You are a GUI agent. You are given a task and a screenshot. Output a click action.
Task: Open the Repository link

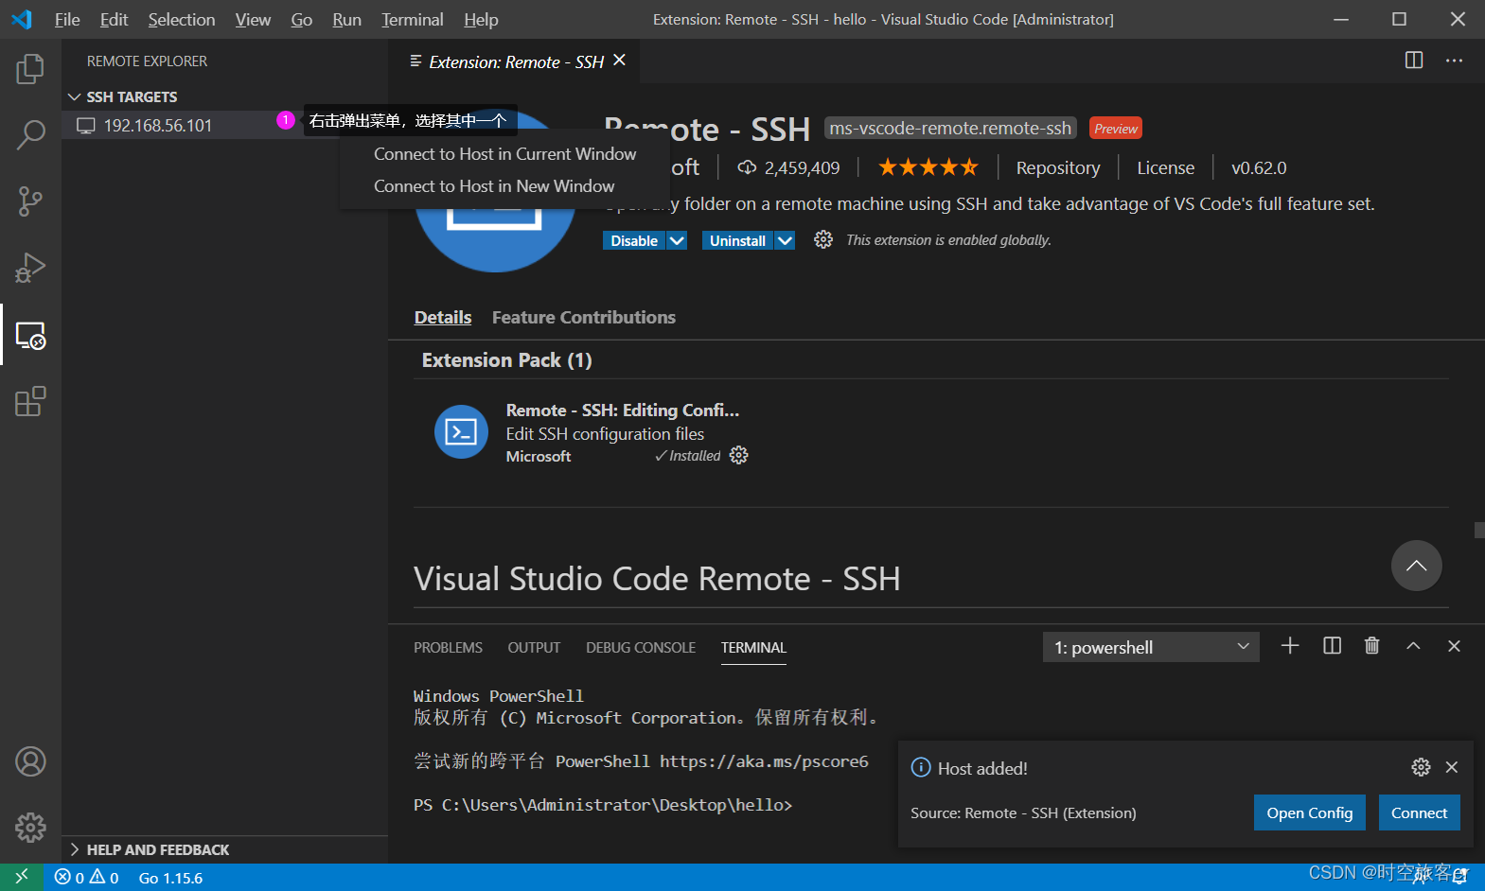(1058, 167)
